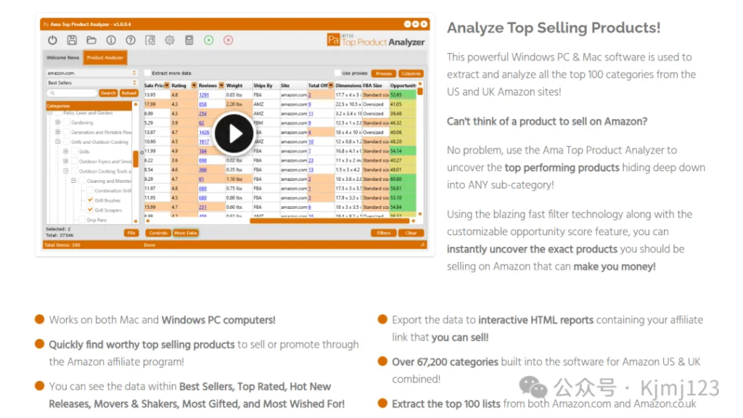
Task: Expand the Gardening tree node
Action: [58, 122]
